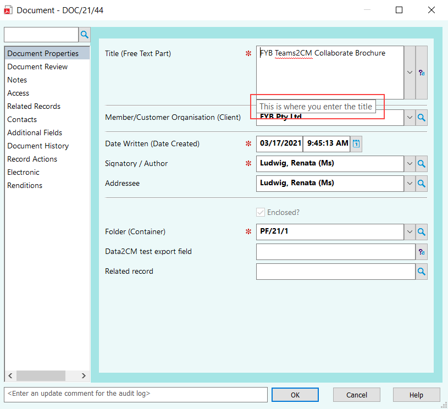
Task: Click the field helper icon next to the Title box
Action: (x=421, y=72)
